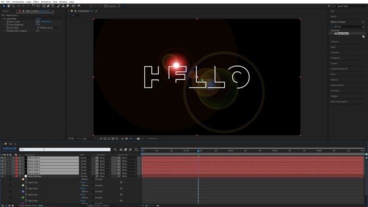The height and width of the screenshot is (207, 368).
Task: Hide layer 1 Black Solid 1
Action: coord(2,158)
